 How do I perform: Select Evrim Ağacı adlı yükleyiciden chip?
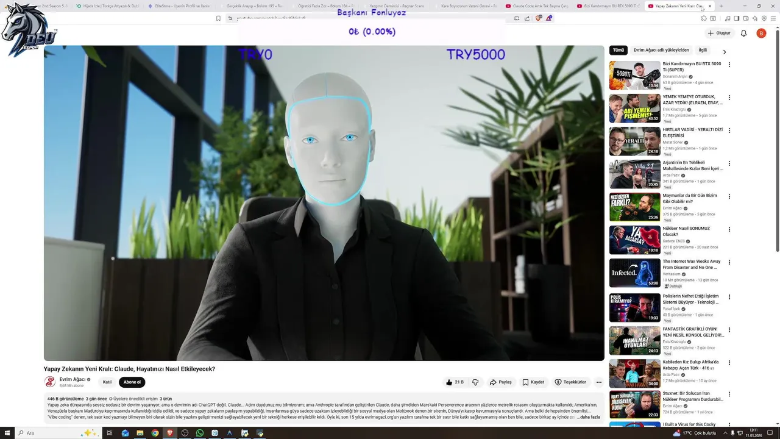pyautogui.click(x=661, y=50)
